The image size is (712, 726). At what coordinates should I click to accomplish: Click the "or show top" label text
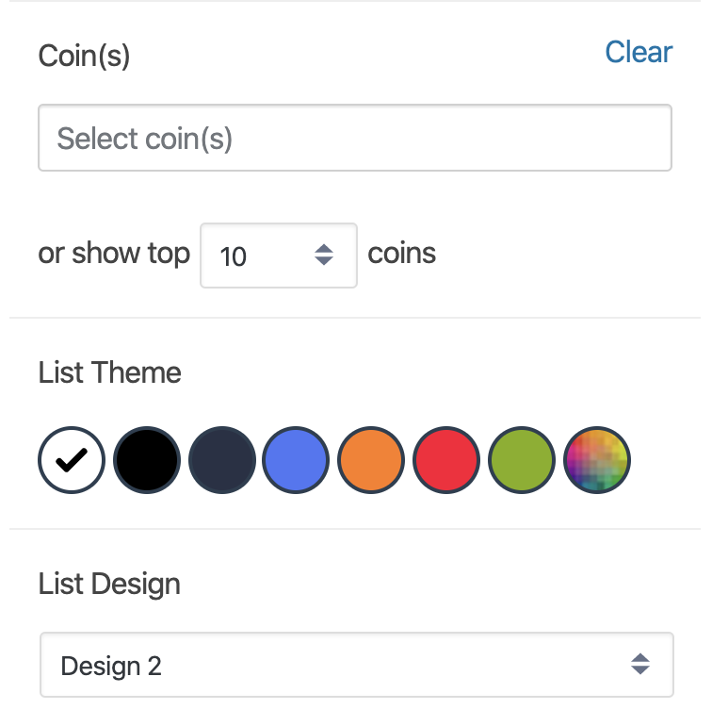pyautogui.click(x=114, y=254)
